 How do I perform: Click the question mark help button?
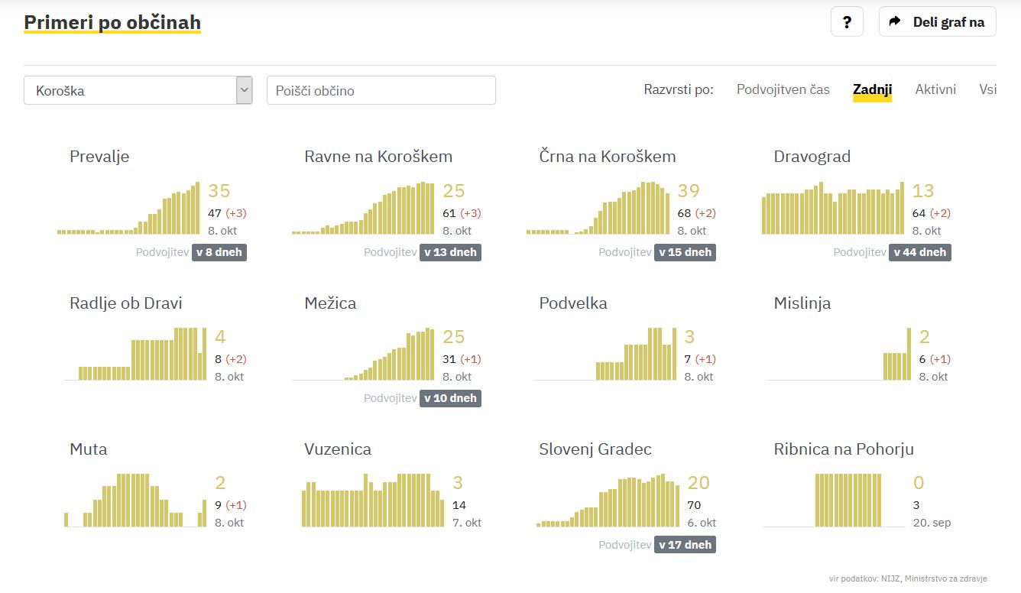pyautogui.click(x=847, y=22)
